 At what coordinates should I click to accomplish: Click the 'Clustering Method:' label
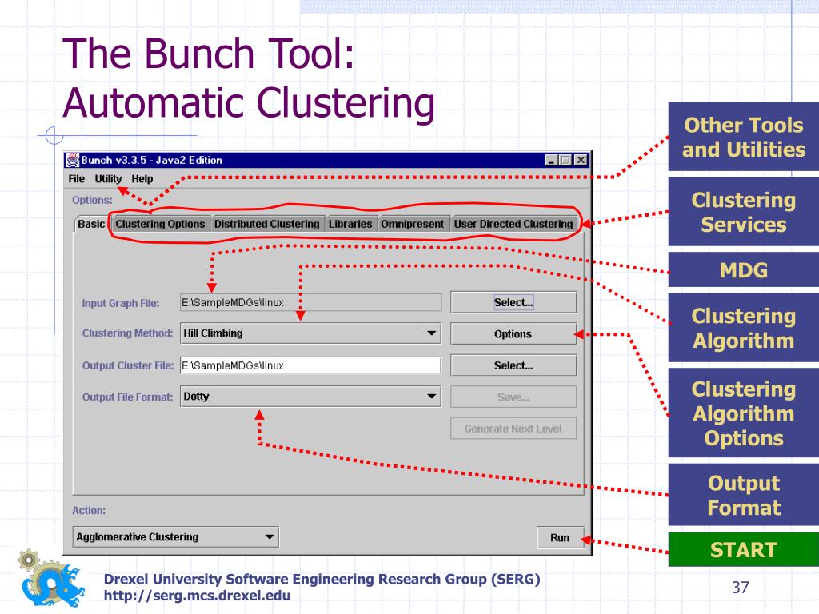coord(127,333)
